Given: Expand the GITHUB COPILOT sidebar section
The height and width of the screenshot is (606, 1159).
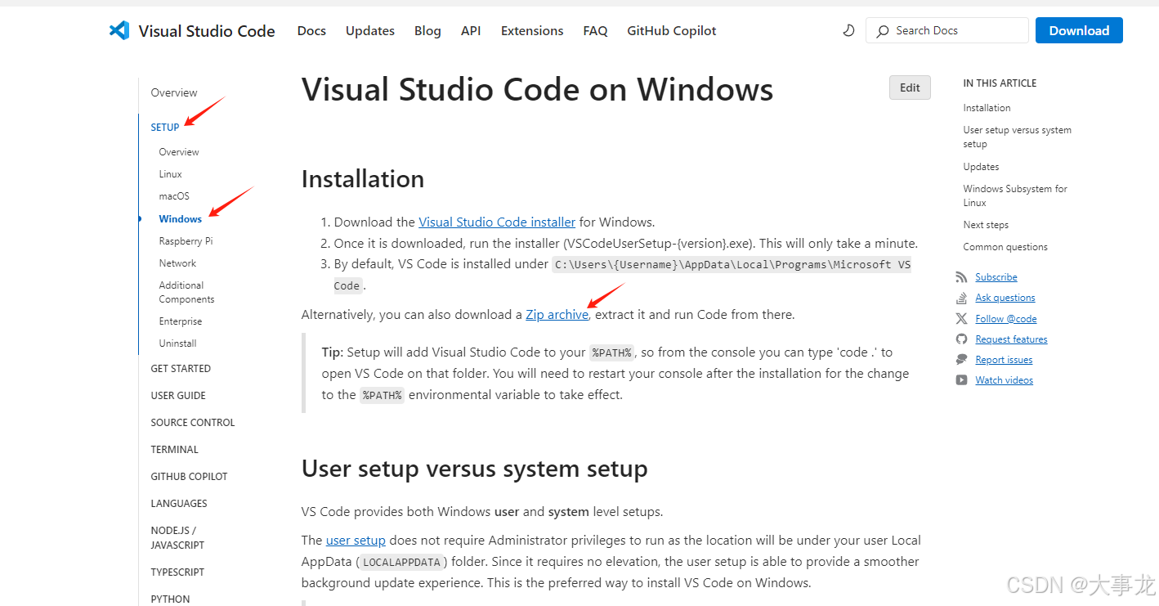Looking at the screenshot, I should click(x=190, y=477).
